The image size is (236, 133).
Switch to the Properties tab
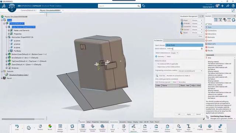(x=95, y=122)
